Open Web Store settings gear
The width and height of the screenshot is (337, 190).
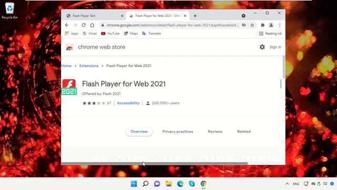tap(262, 47)
